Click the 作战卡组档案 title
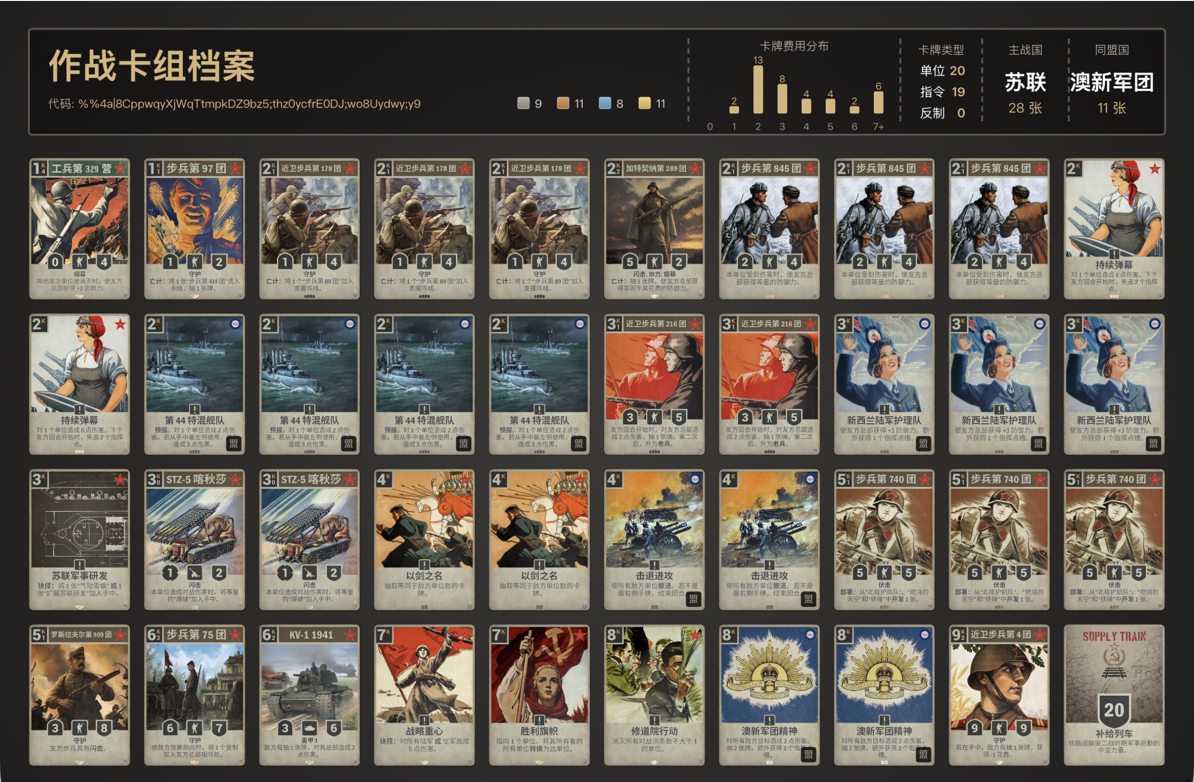 point(152,66)
